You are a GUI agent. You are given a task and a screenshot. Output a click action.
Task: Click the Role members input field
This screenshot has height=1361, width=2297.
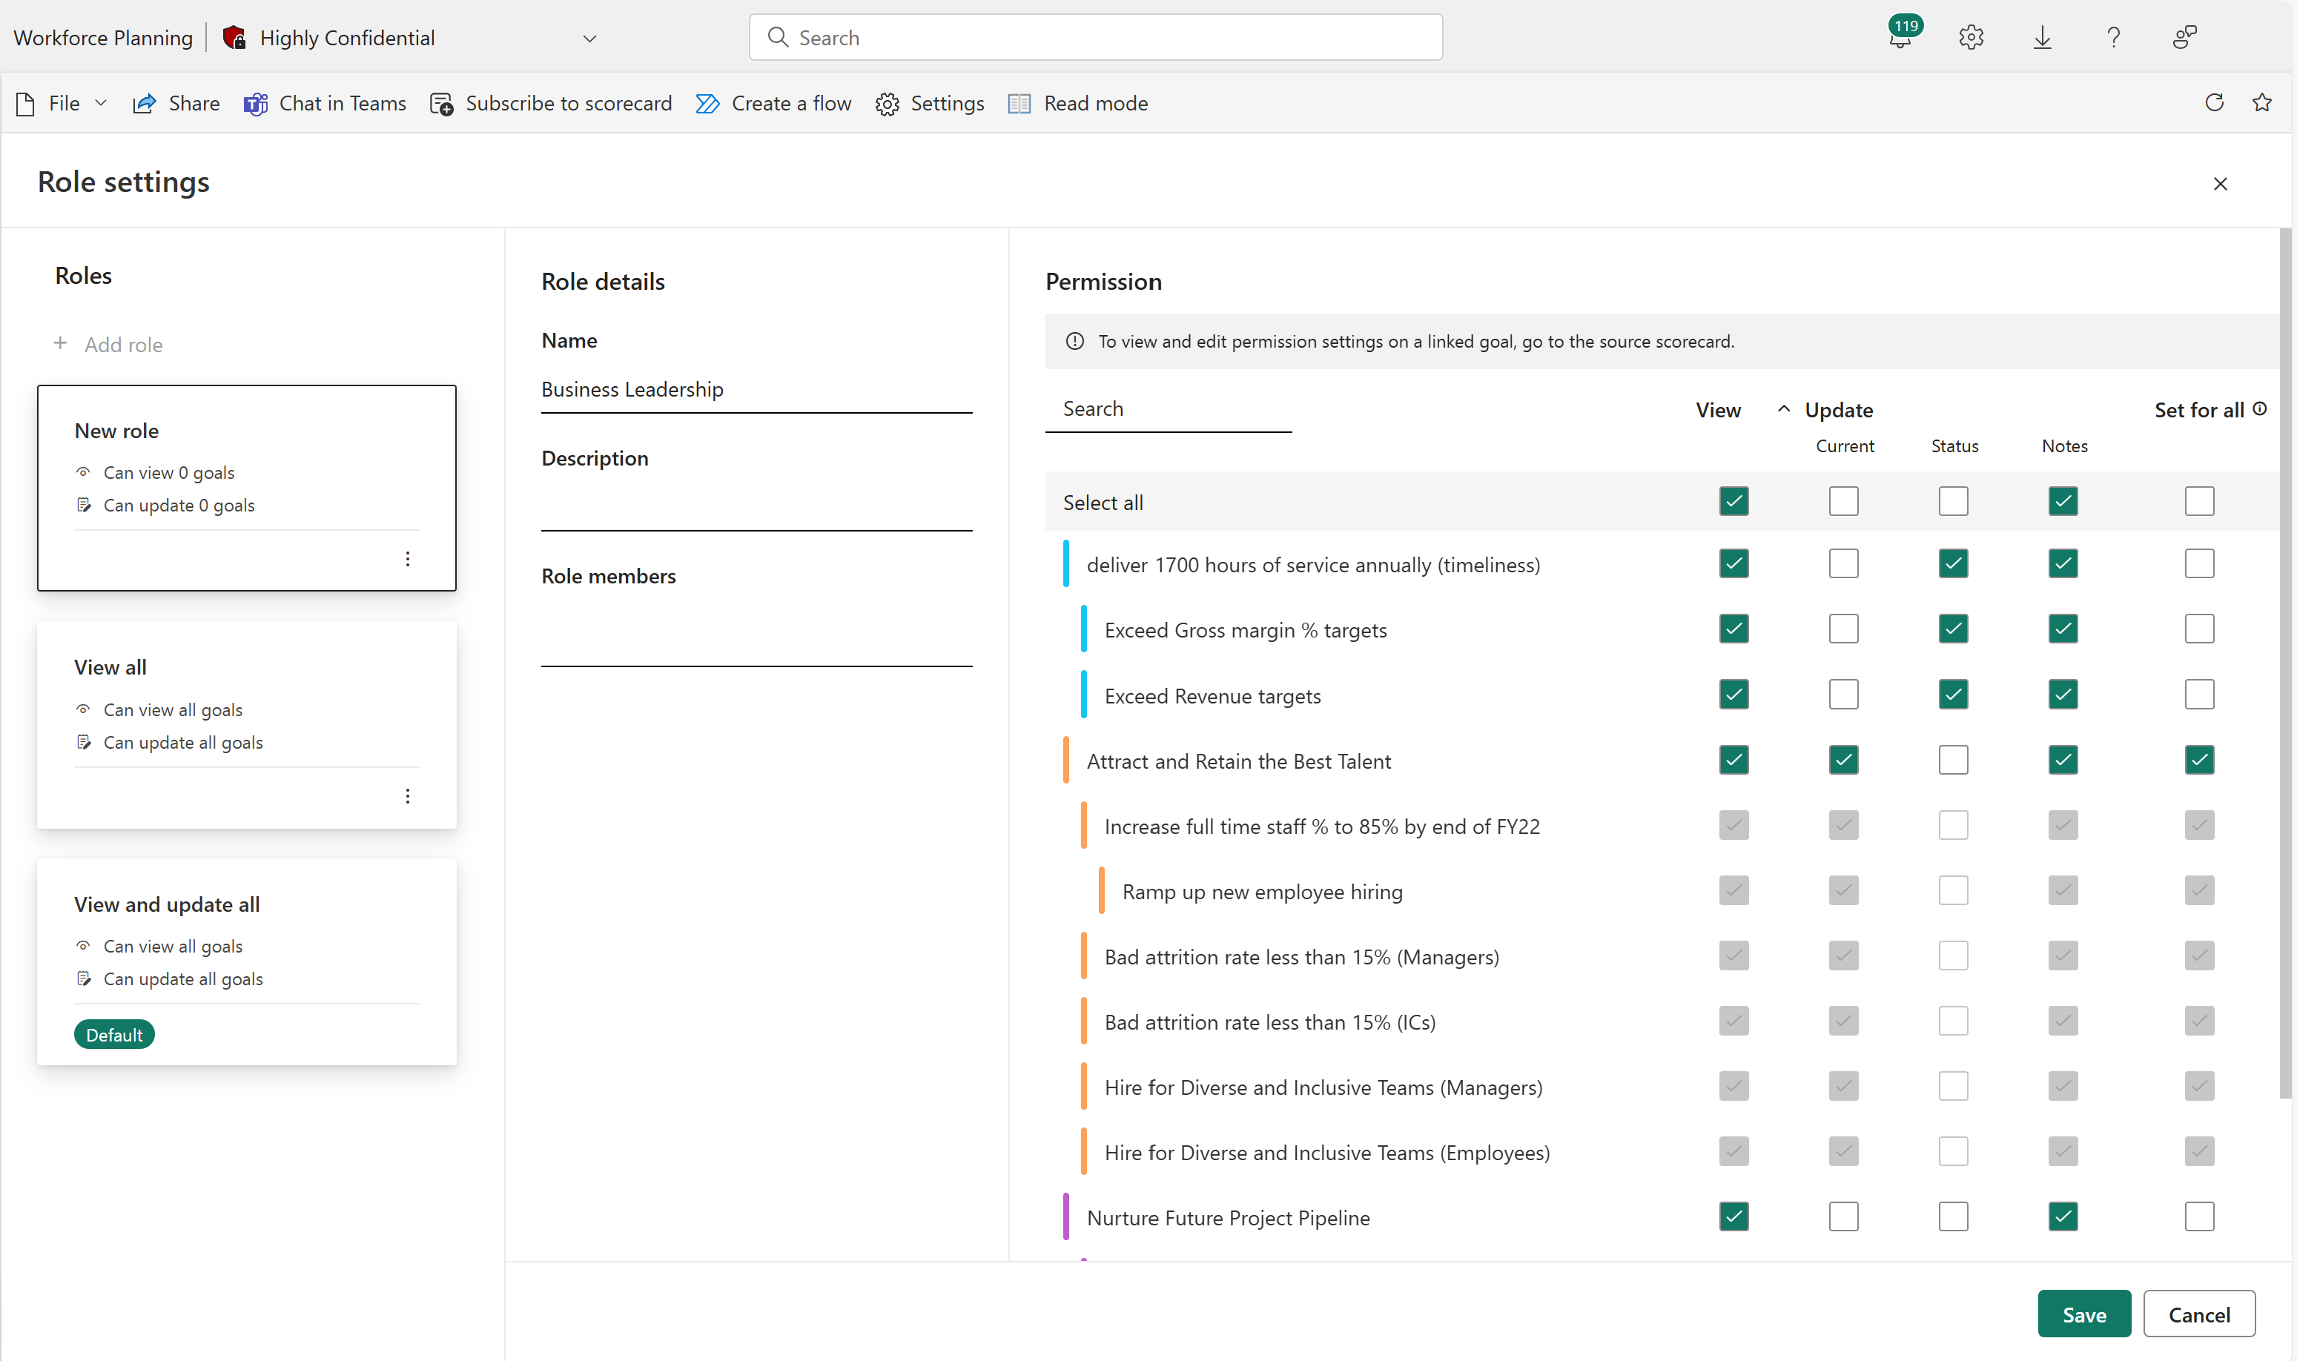(756, 645)
